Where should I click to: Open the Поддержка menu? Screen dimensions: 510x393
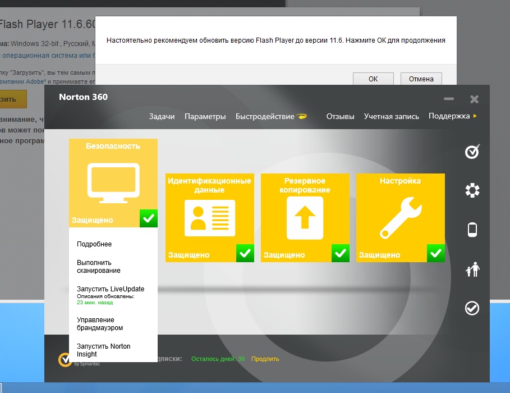tap(449, 116)
